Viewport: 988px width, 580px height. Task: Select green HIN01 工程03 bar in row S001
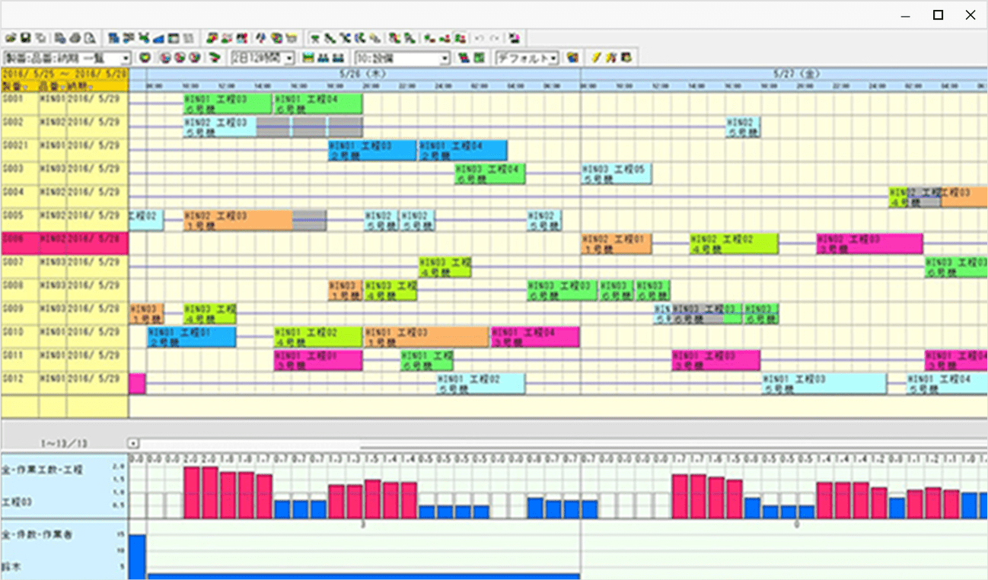tap(228, 104)
